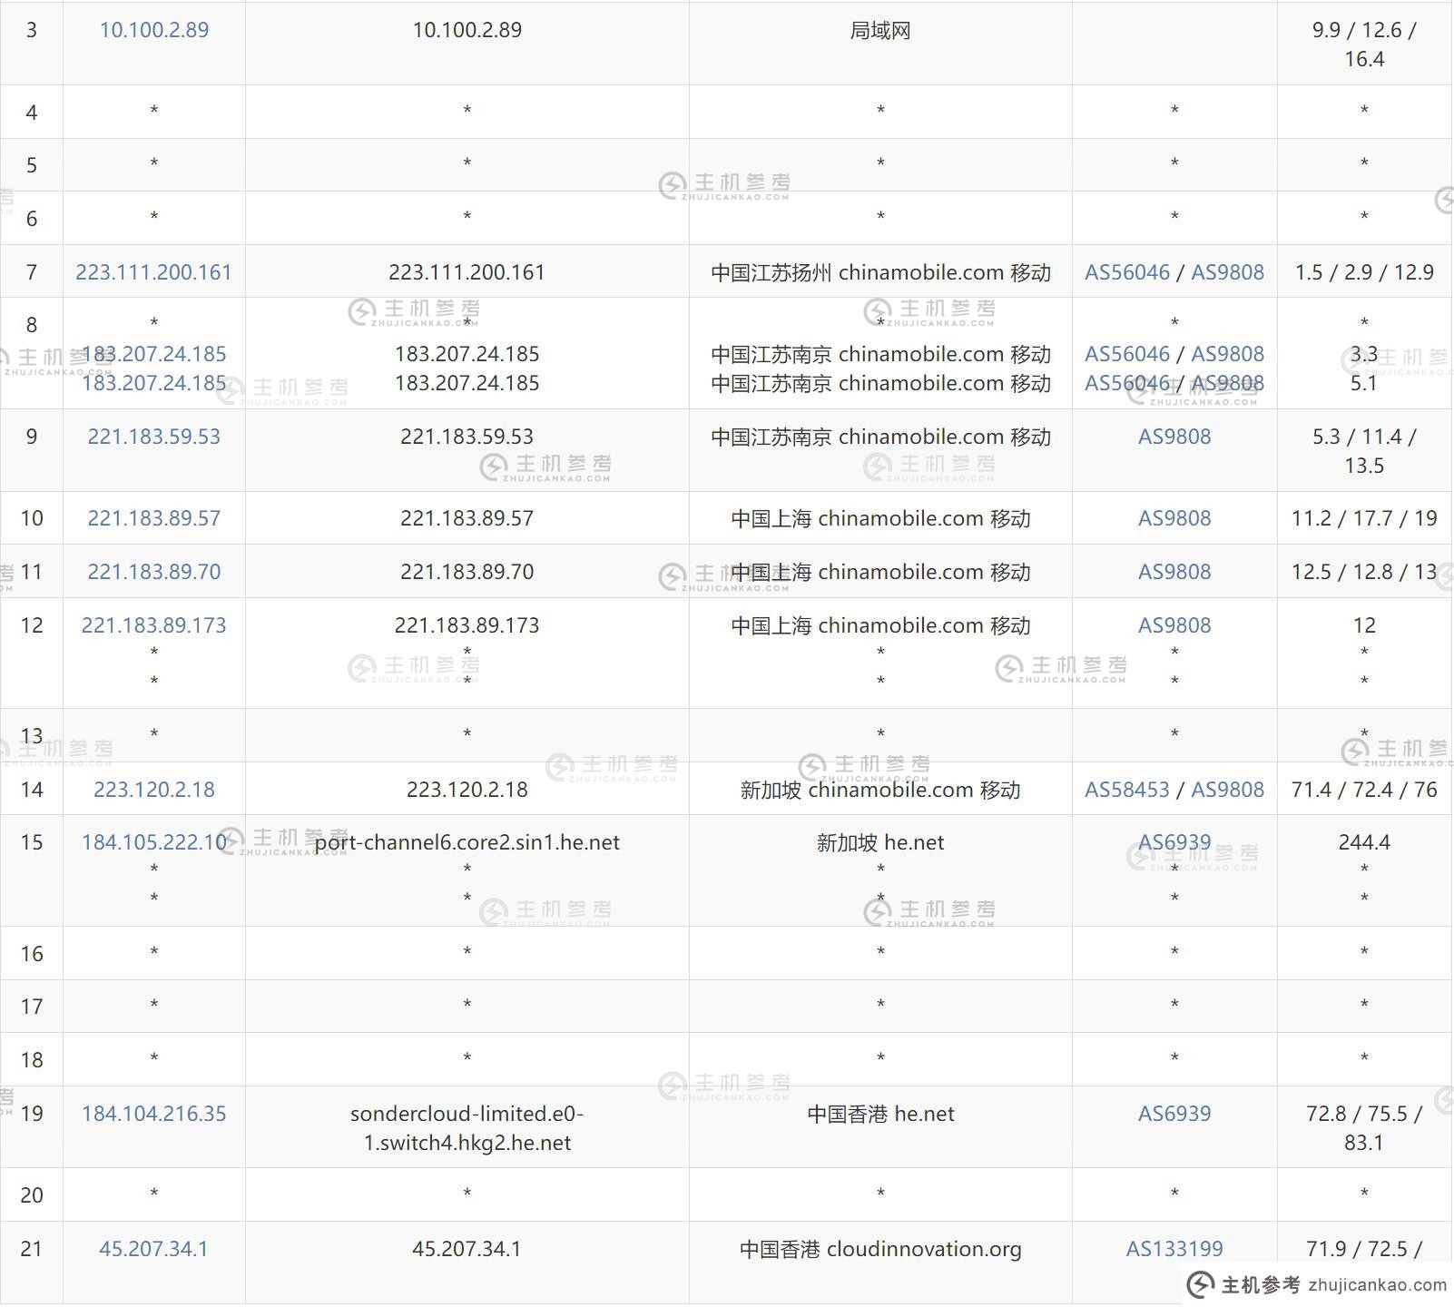Open the 223.111.200.161 IP link

tap(153, 272)
